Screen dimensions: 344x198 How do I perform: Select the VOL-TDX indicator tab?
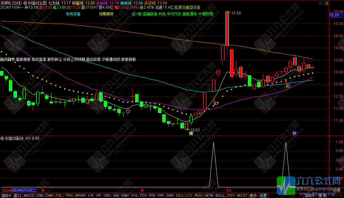tap(139, 196)
